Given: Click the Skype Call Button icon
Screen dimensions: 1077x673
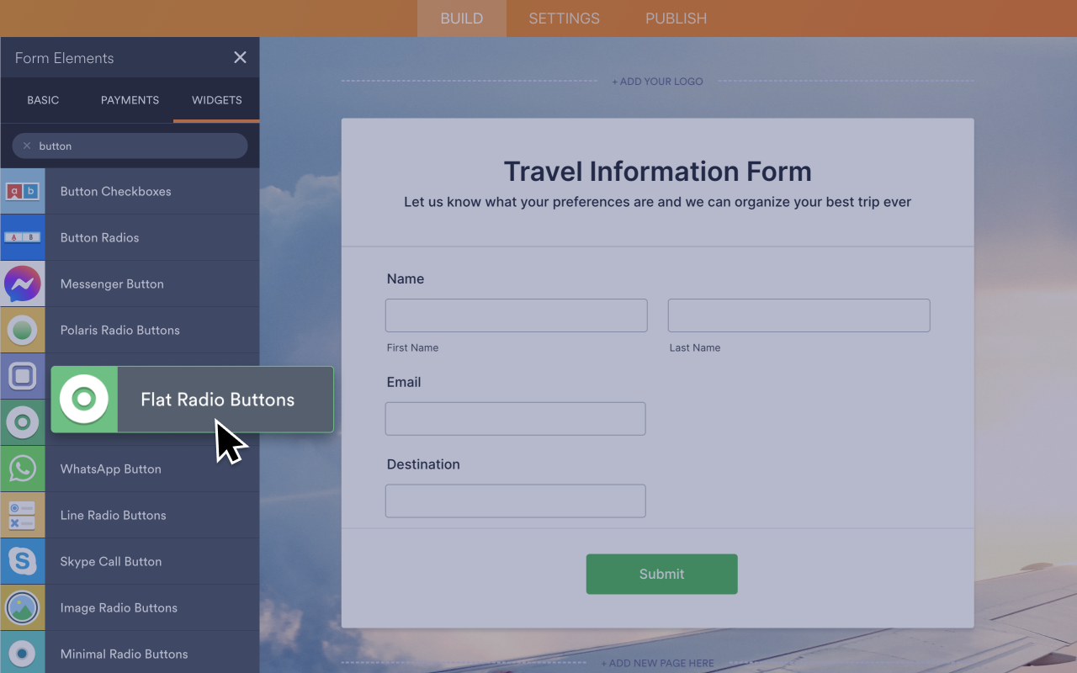Looking at the screenshot, I should coord(23,561).
